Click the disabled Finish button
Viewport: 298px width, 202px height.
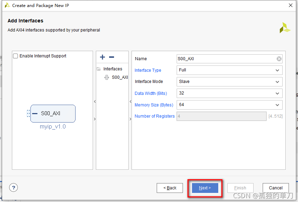tap(240, 188)
